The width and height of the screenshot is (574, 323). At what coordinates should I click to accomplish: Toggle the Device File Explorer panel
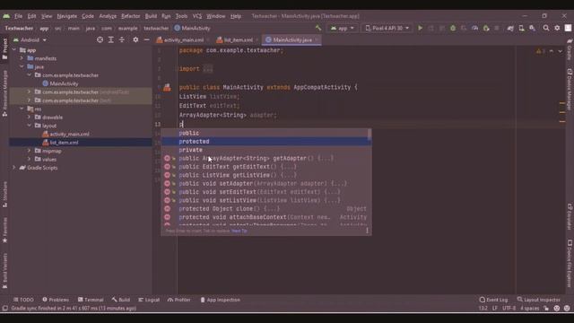[570, 263]
